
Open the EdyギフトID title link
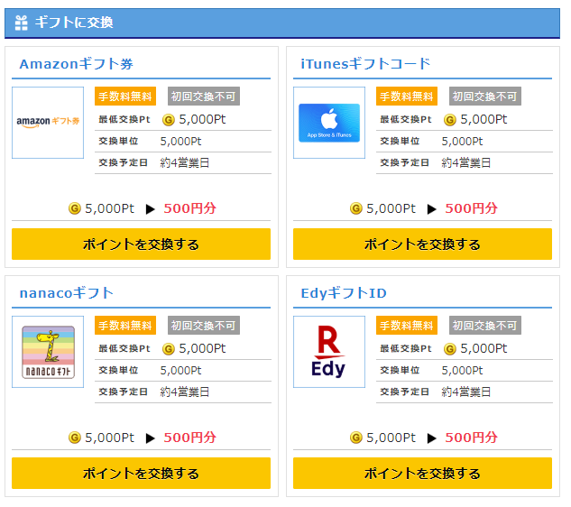click(x=344, y=293)
